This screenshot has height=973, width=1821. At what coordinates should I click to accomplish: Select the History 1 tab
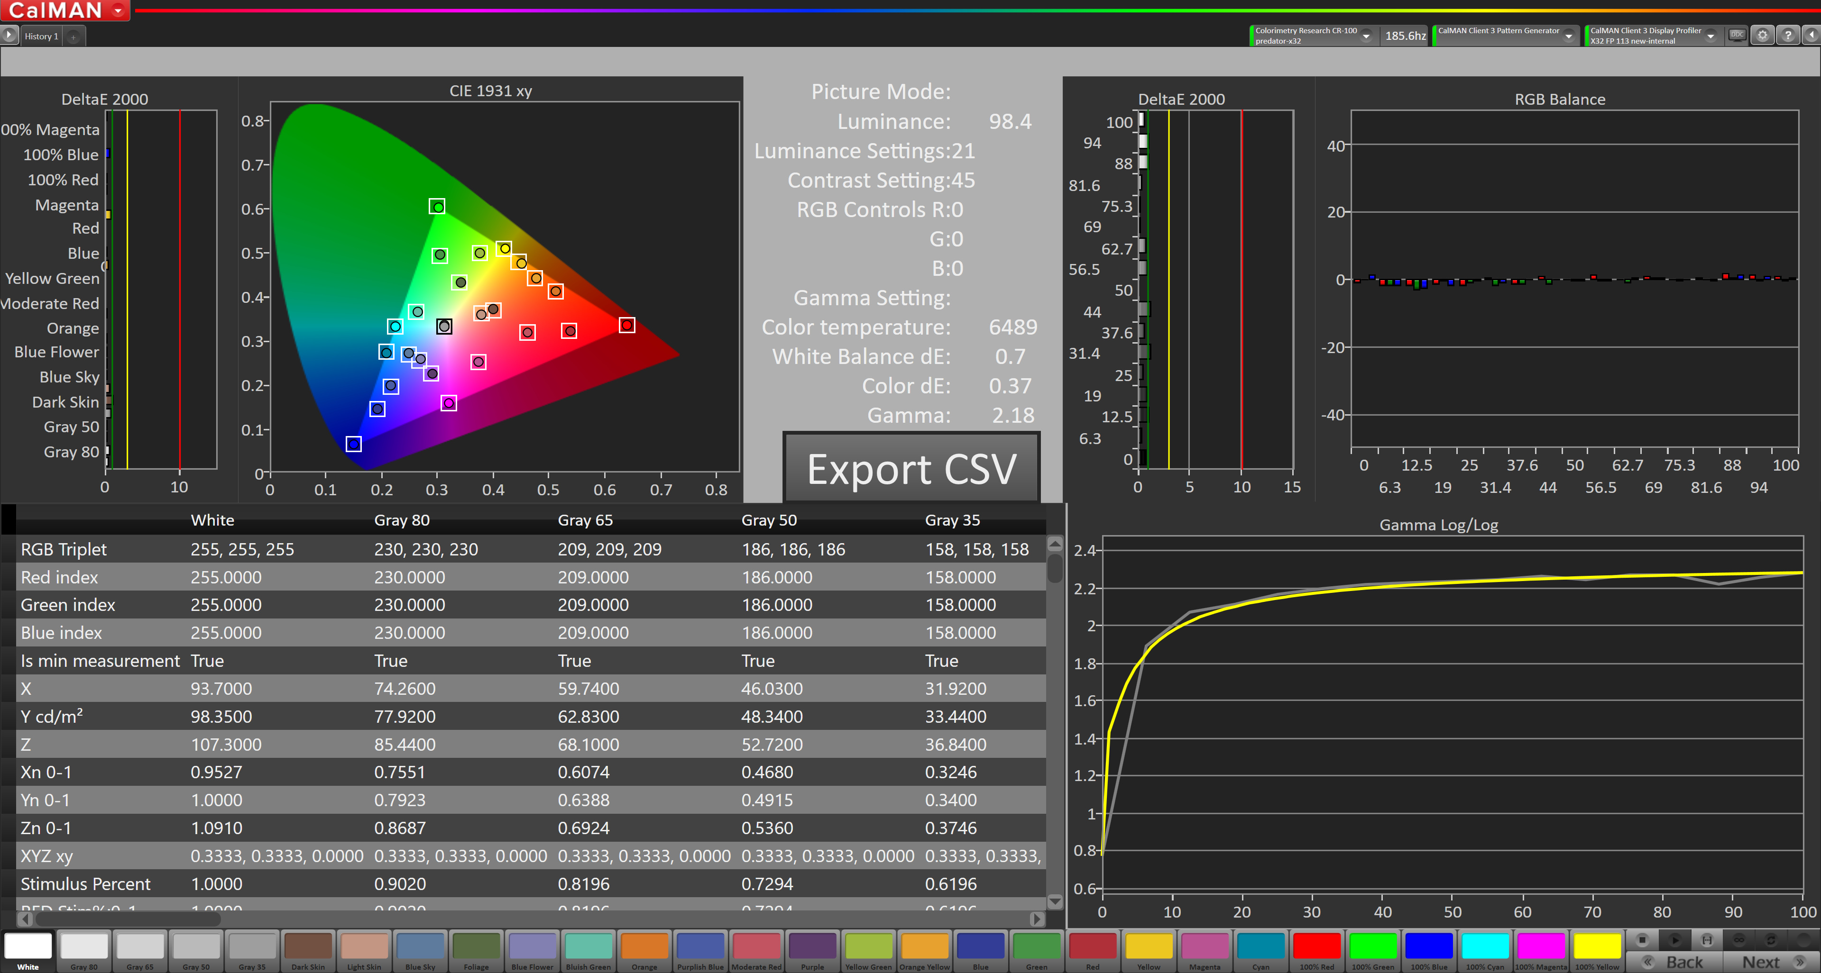(x=41, y=36)
